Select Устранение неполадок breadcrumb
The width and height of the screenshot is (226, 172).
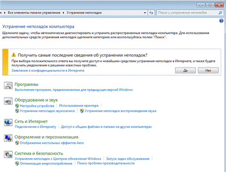pyautogui.click(x=84, y=13)
